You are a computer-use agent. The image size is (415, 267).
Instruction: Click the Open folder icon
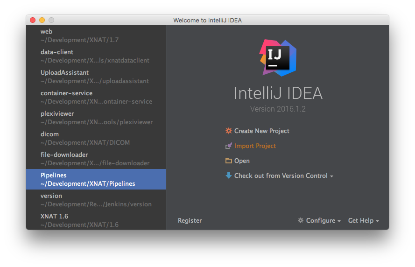(x=228, y=161)
